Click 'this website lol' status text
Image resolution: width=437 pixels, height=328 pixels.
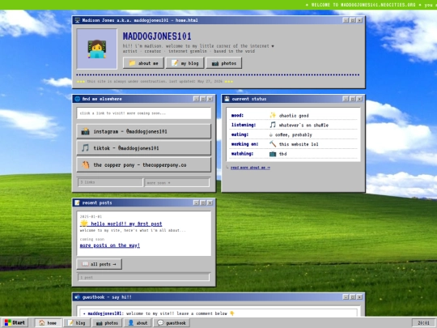[299, 144]
